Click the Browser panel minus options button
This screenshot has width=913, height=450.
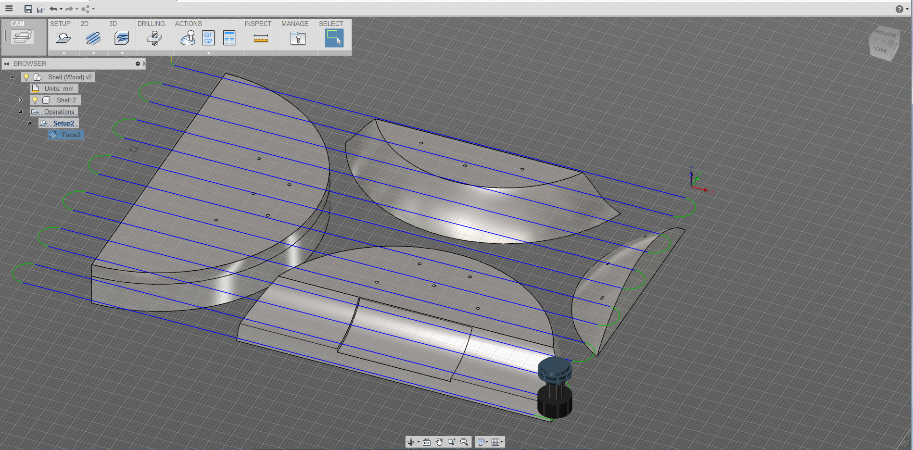(x=138, y=63)
